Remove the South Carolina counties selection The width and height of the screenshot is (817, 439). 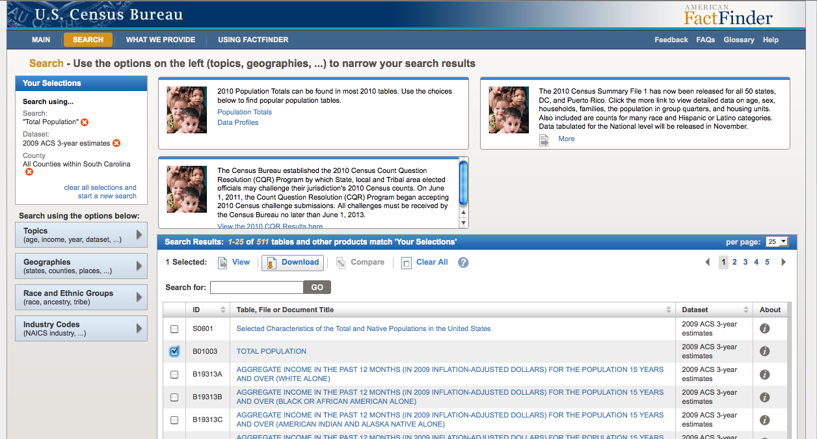click(x=29, y=172)
